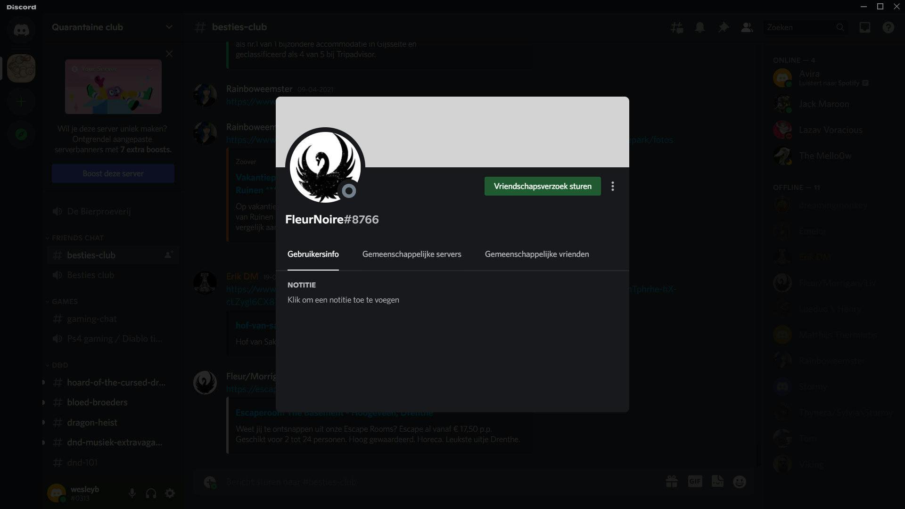Screen dimensions: 905x509
Task: Open more options on FleurNoire profile
Action: coord(612,186)
